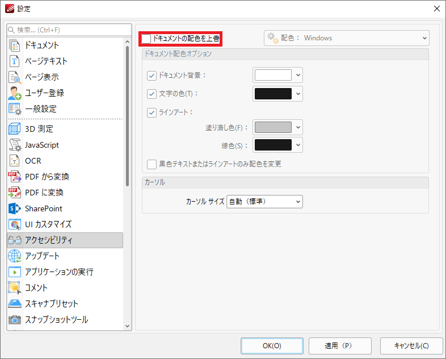
Task: Click the OK(O) button
Action: 272,346
